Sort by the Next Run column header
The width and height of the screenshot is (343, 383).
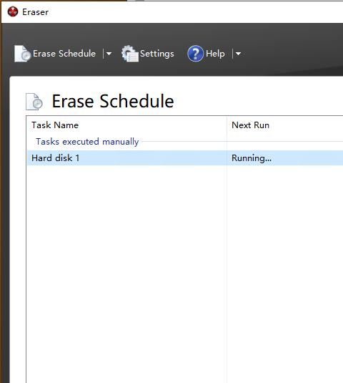point(285,125)
